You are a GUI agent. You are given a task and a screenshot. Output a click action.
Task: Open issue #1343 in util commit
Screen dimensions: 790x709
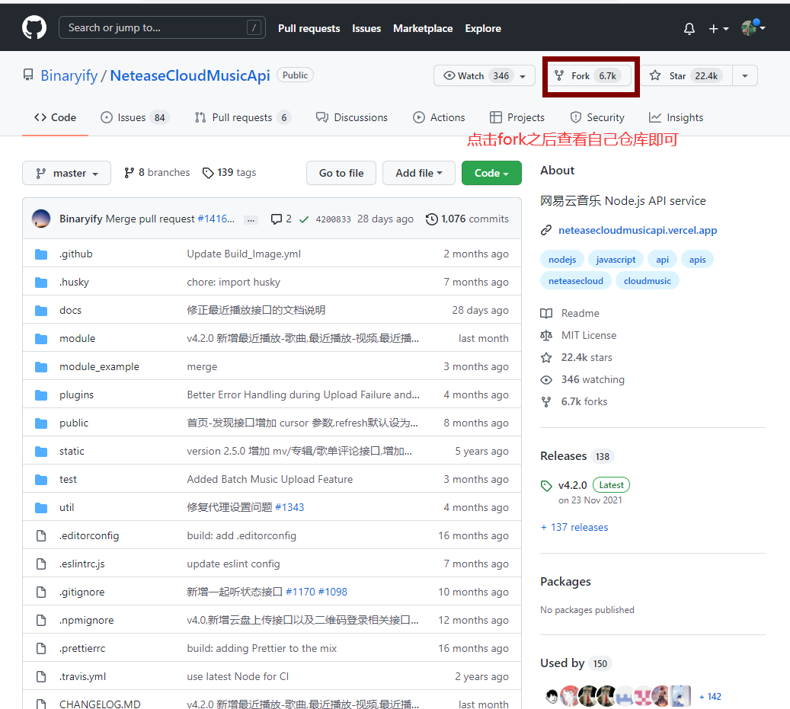(289, 507)
